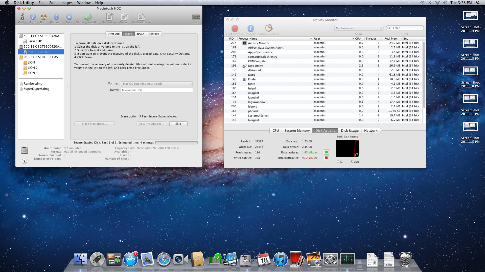The image size is (485, 272).
Task: Click the Inspect process info icon
Action: (x=250, y=28)
